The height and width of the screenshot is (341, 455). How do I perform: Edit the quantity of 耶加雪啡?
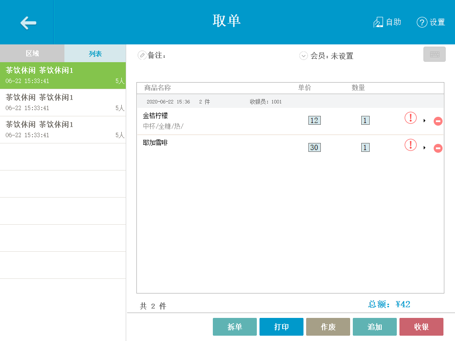pos(365,147)
